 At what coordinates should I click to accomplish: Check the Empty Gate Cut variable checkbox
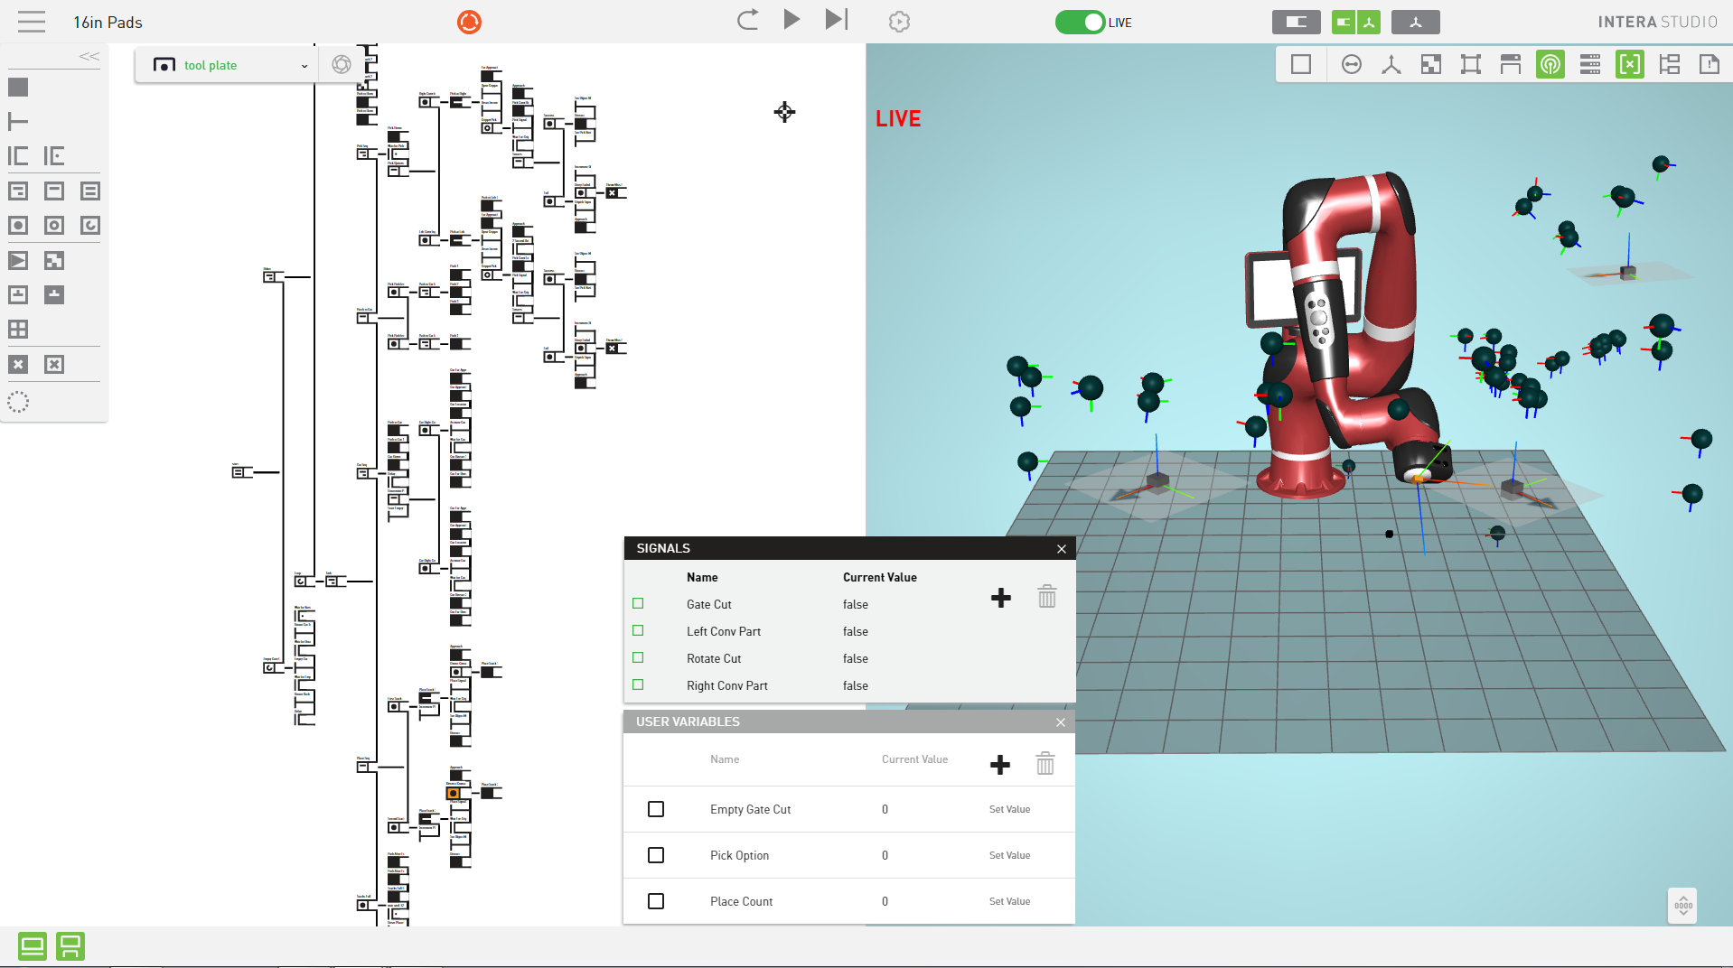(x=656, y=809)
